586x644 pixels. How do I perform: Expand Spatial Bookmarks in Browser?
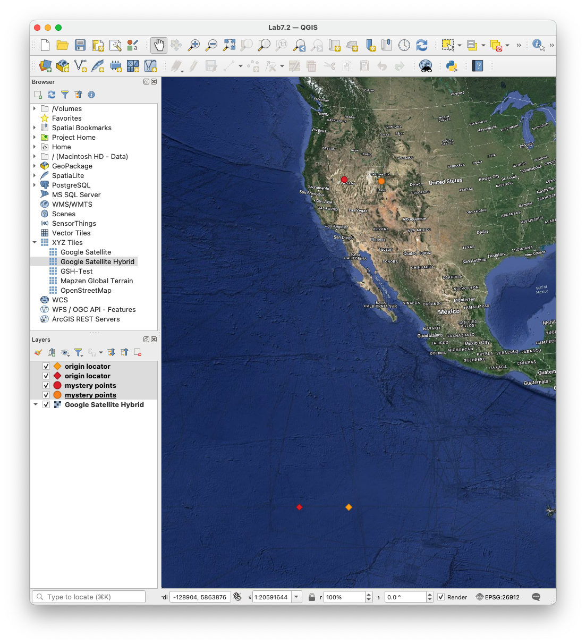pyautogui.click(x=35, y=128)
